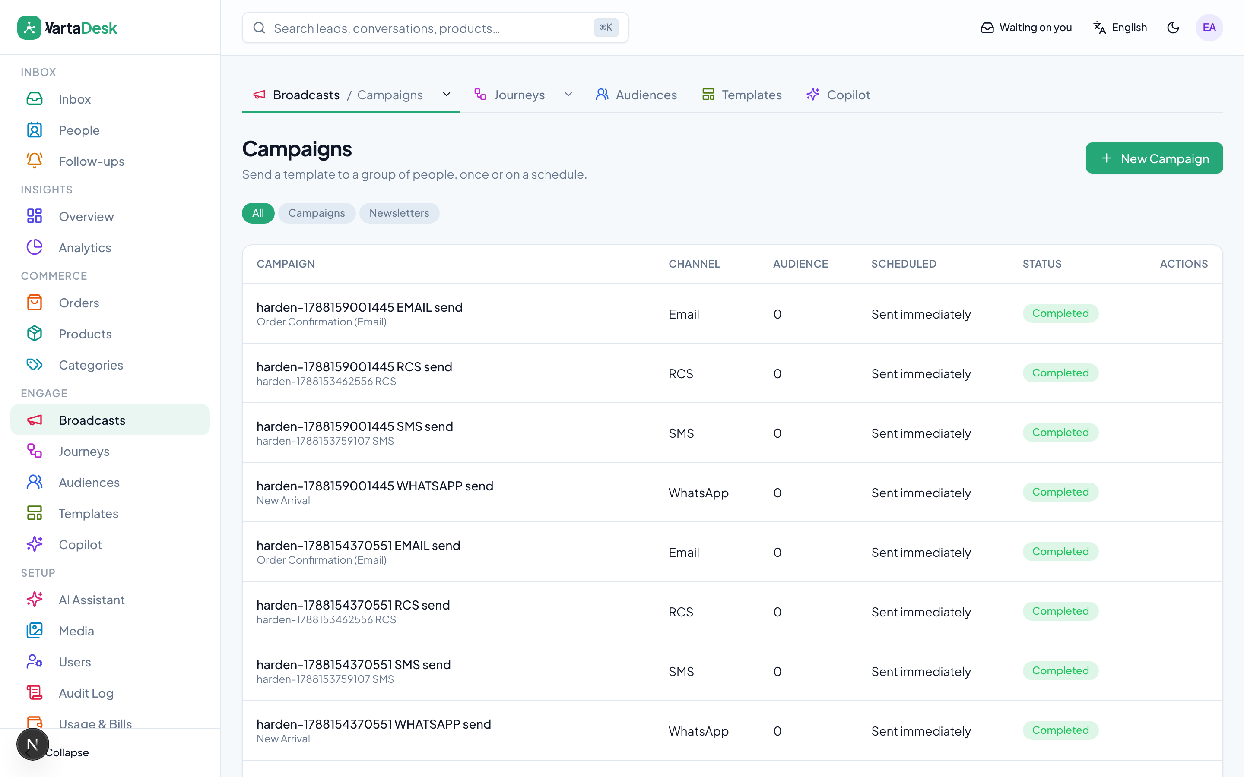Image resolution: width=1244 pixels, height=777 pixels.
Task: Expand the Broadcasts tab chevron
Action: 447,95
